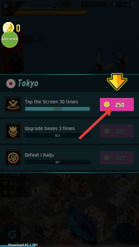Select the castle chevron icon for Upgrade bases

click(x=13, y=131)
